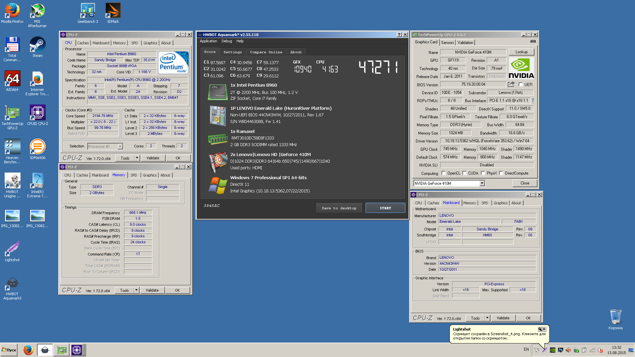This screenshot has height=357, width=635.
Task: Launch TechPowerUp GPU-Z desktop icon
Action: [12, 117]
